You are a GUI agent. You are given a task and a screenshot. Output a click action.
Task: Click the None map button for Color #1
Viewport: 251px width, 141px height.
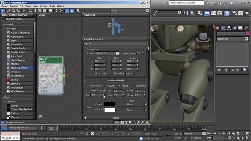(x=130, y=104)
